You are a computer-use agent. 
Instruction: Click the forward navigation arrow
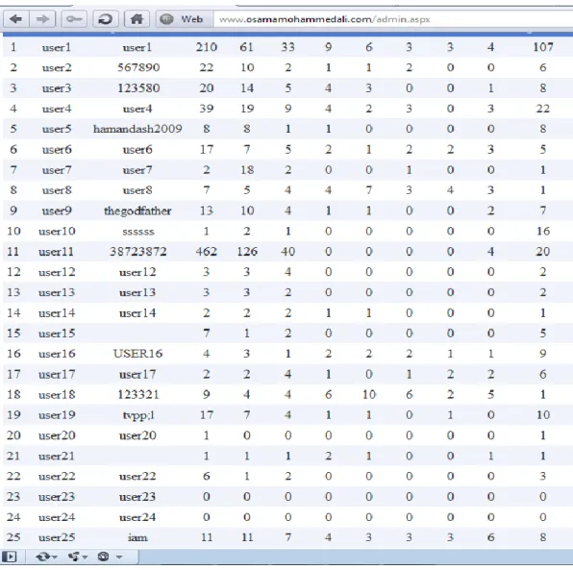42,19
